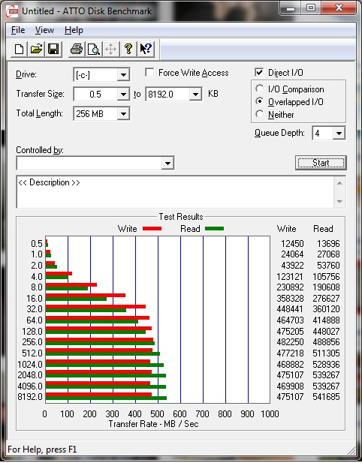The image size is (362, 463).
Task: Expand the Drive dropdown
Action: [x=123, y=75]
